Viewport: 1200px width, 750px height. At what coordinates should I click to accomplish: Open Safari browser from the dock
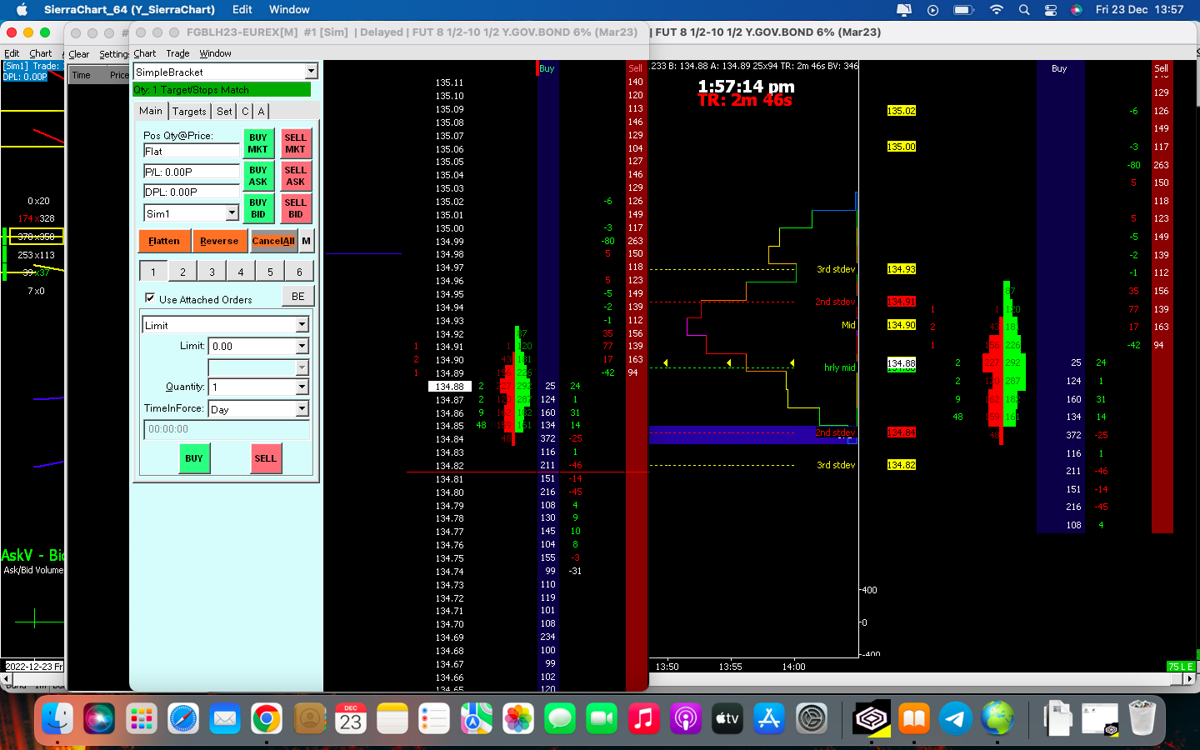point(183,718)
